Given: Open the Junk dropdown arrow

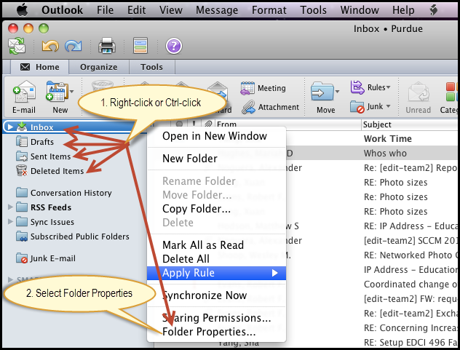Looking at the screenshot, I should pyautogui.click(x=389, y=106).
